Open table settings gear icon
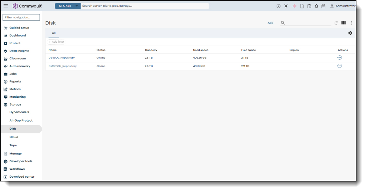366x191 pixels. click(350, 33)
